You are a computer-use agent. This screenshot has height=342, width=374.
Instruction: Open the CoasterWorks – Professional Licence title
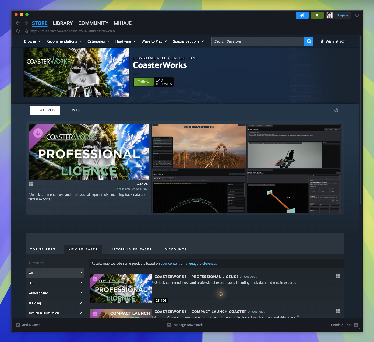click(196, 277)
